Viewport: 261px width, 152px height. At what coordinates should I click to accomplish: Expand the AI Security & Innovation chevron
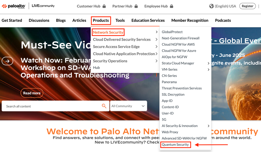pyautogui.click(x=208, y=126)
